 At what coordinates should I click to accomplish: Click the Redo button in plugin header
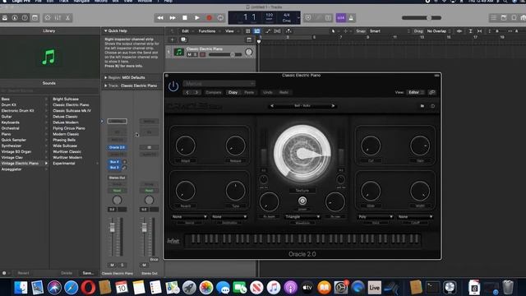click(x=284, y=92)
